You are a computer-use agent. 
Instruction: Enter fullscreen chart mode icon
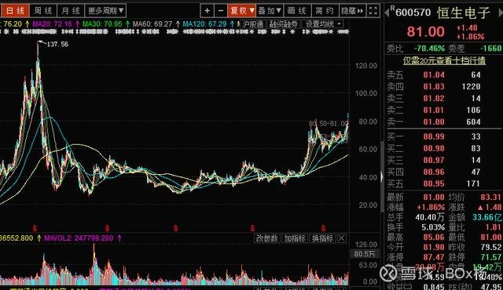coord(373,11)
